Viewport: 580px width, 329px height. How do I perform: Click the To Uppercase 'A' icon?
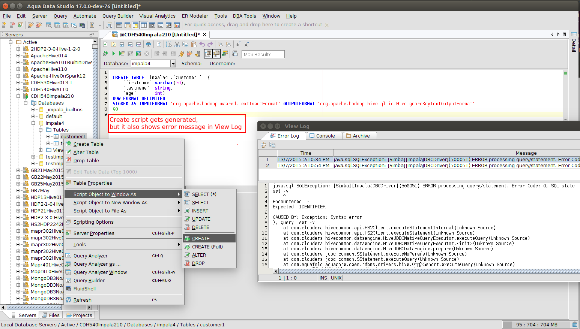click(246, 44)
